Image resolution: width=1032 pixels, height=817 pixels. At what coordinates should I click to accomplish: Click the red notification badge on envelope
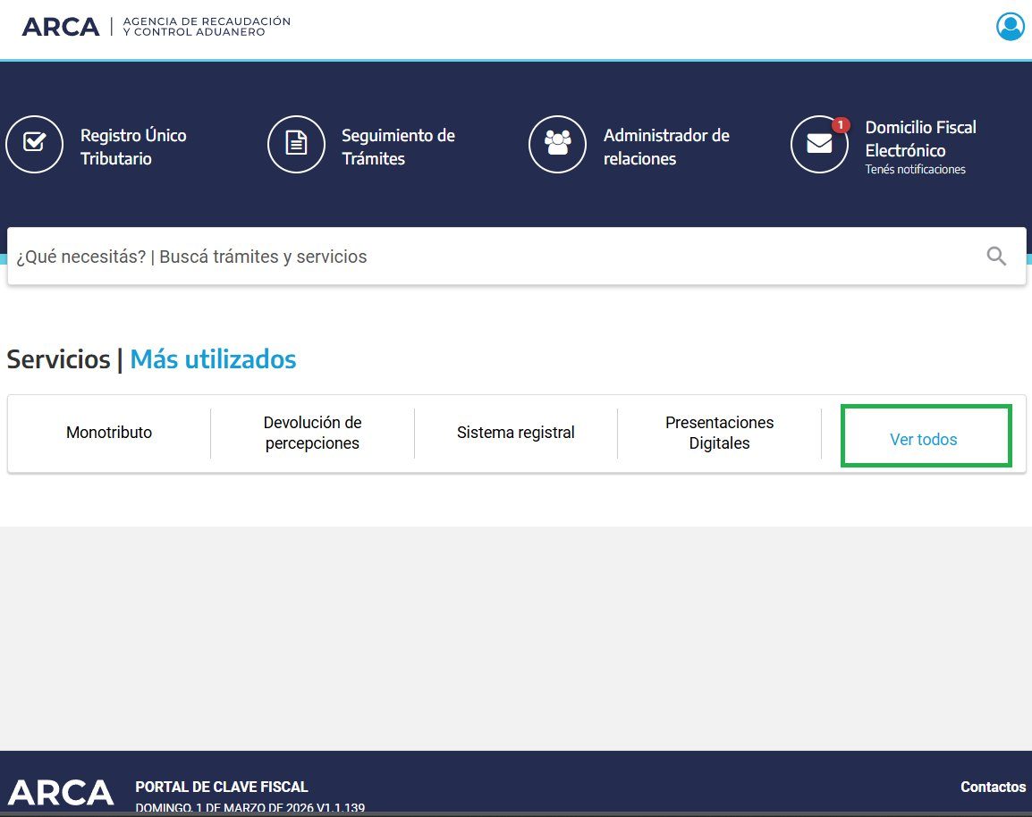coord(841,124)
